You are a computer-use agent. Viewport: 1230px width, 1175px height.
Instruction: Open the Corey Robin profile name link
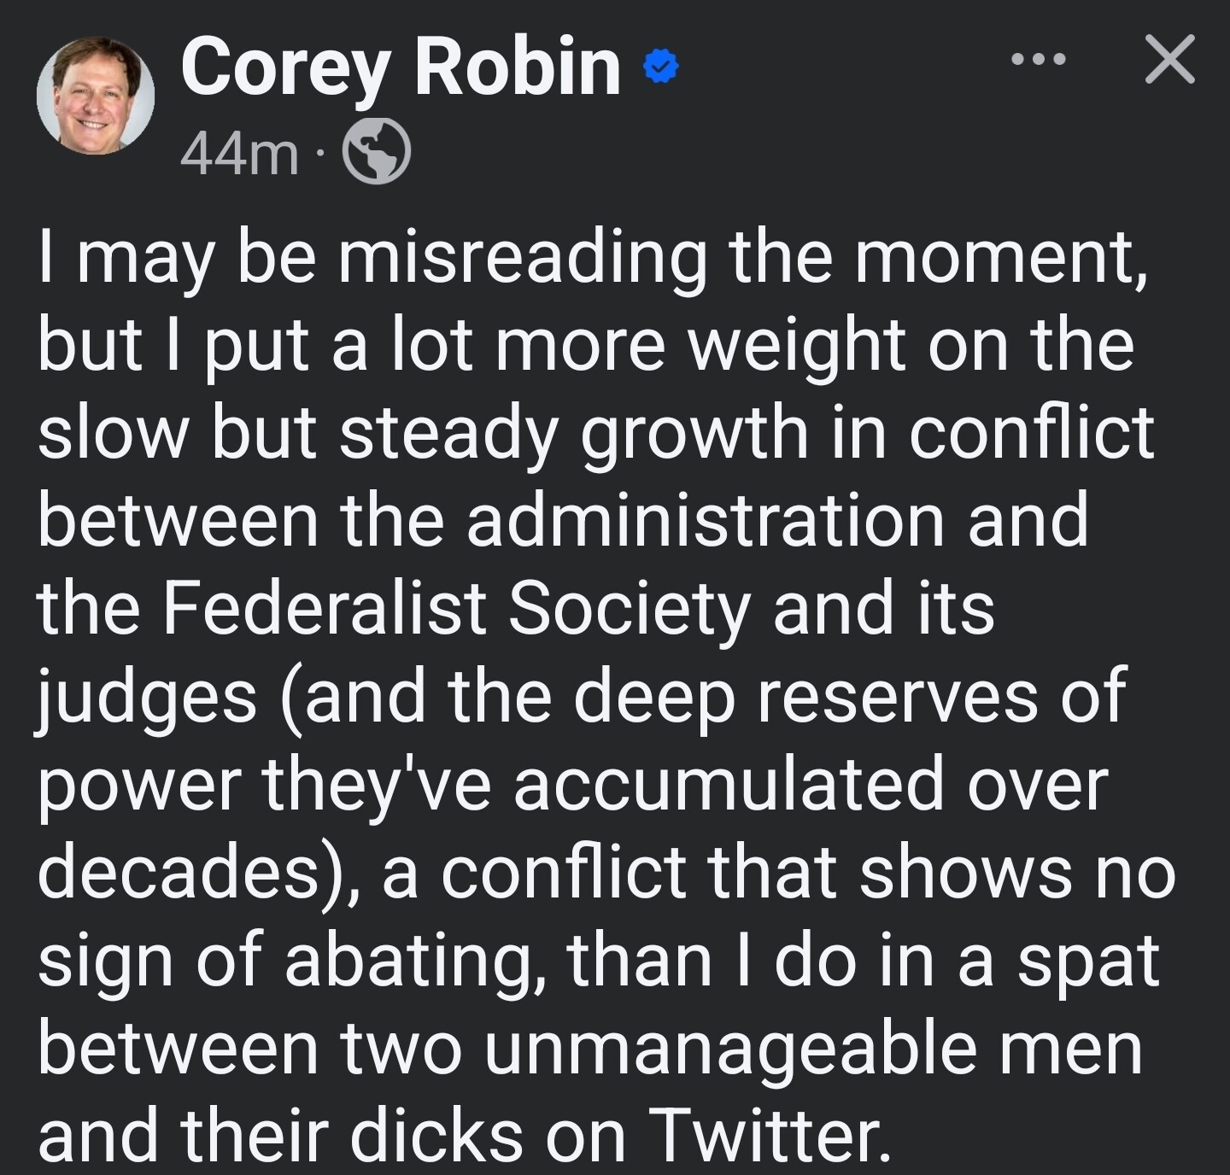click(x=401, y=67)
